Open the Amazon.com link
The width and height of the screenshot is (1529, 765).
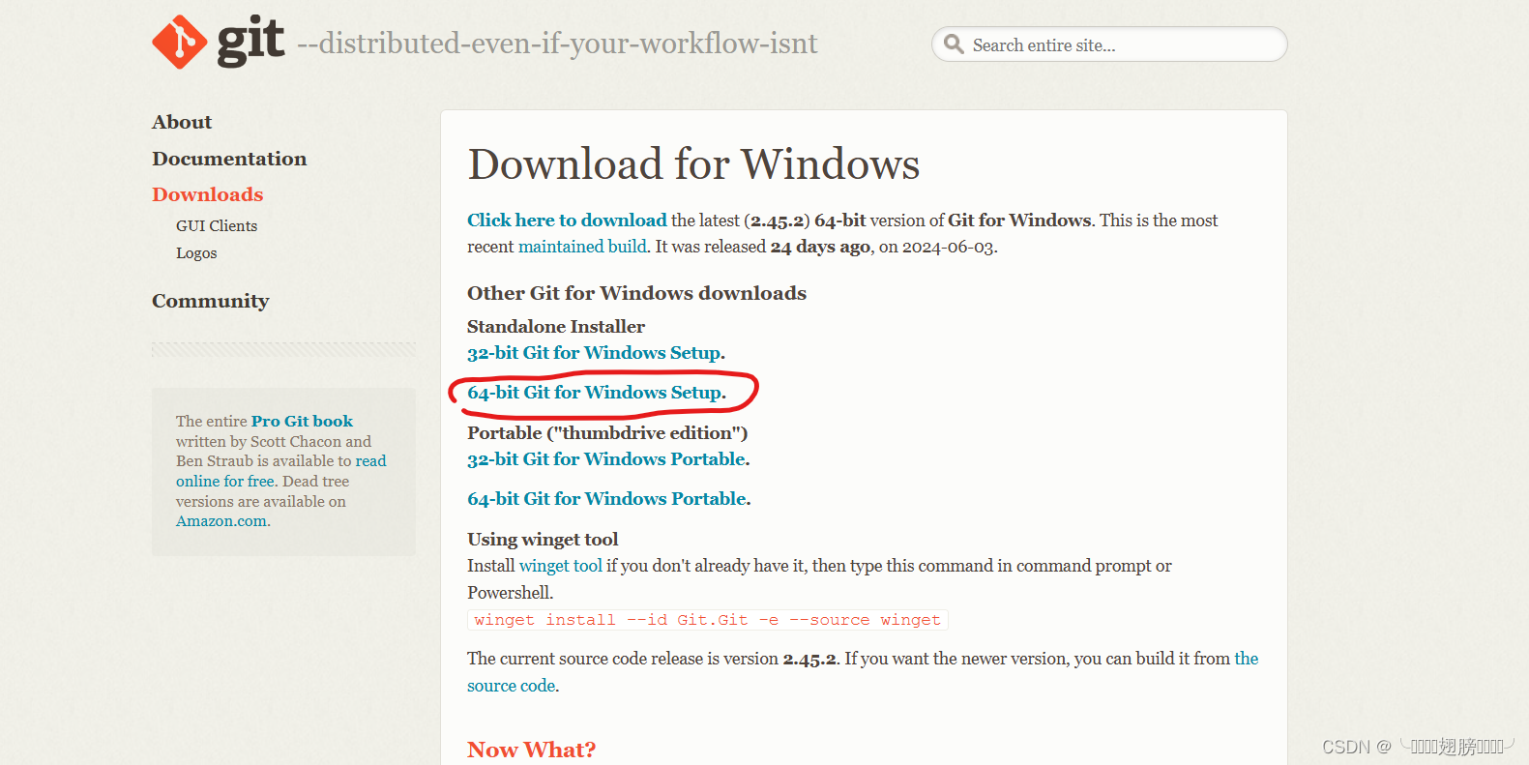(221, 521)
